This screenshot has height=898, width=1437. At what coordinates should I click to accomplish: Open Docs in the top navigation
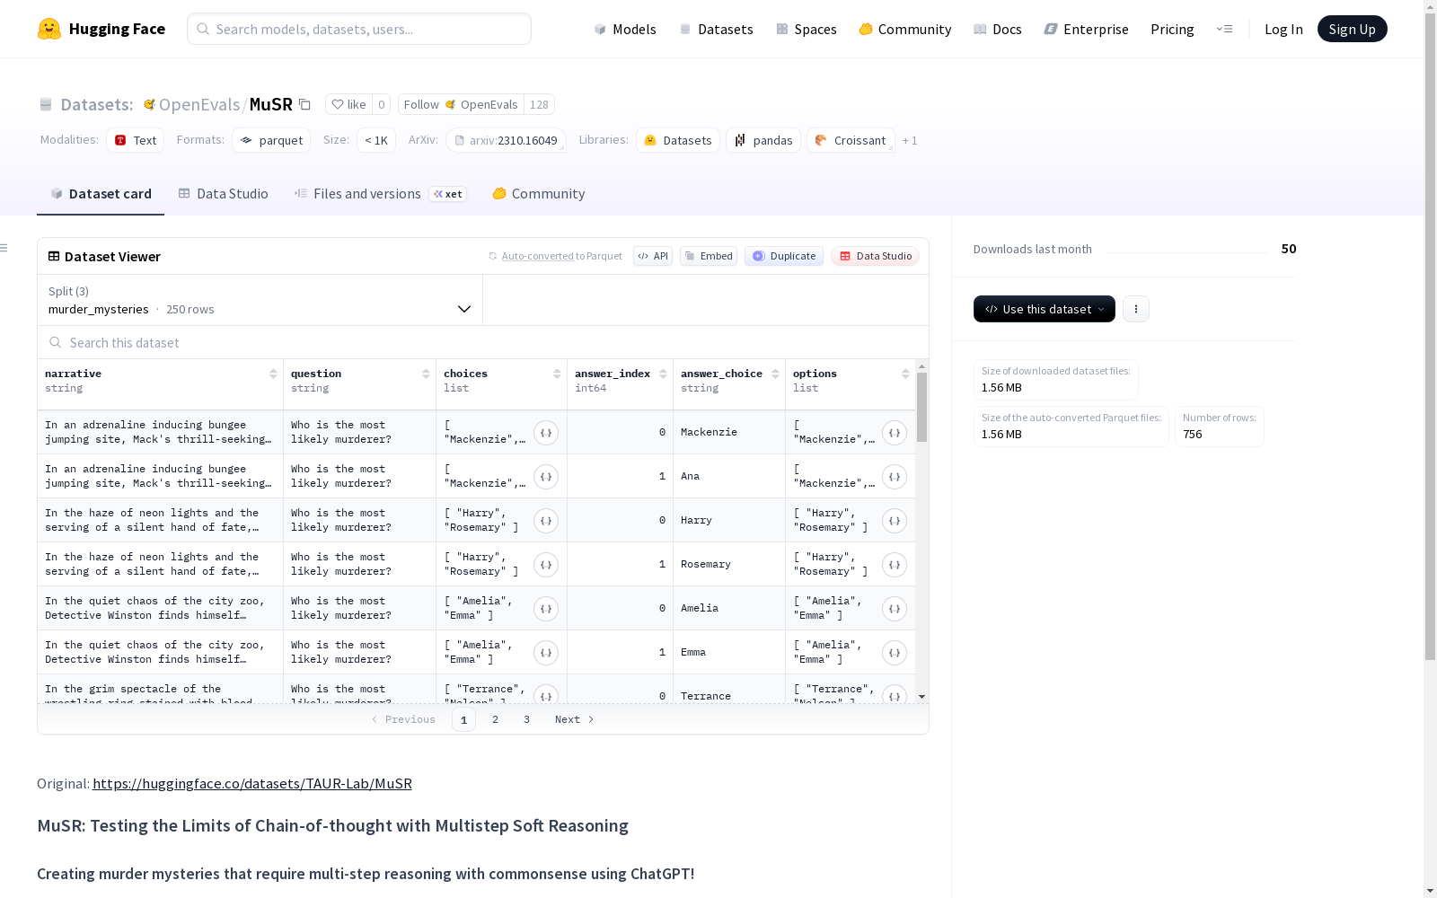pyautogui.click(x=998, y=29)
